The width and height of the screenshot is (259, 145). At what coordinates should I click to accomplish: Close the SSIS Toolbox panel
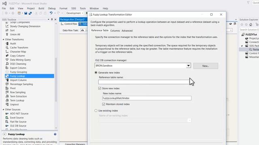[x=55, y=19]
